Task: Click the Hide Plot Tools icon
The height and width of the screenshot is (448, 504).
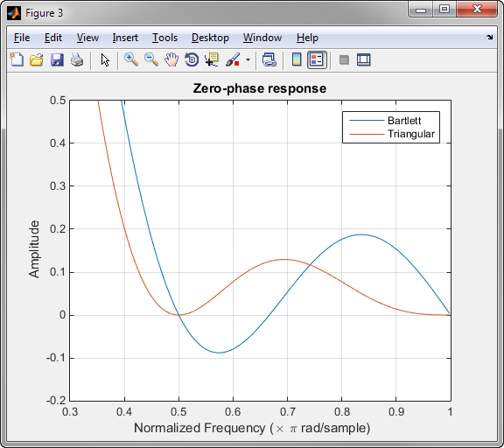Action: coord(344,59)
